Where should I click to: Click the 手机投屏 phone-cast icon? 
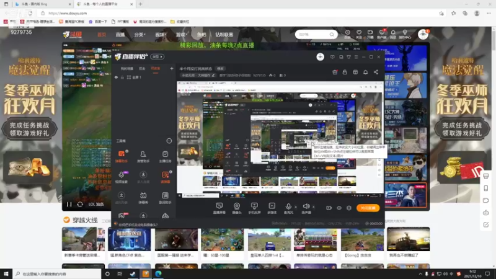[254, 208]
